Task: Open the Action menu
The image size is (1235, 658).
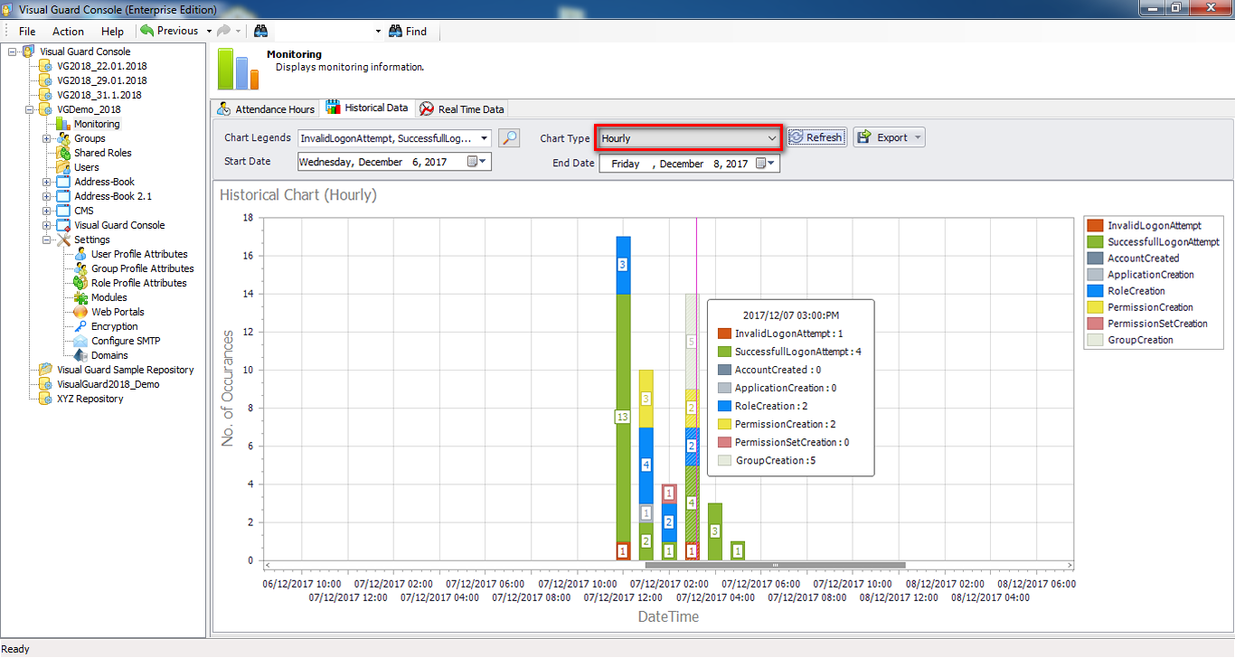Action: click(x=68, y=31)
